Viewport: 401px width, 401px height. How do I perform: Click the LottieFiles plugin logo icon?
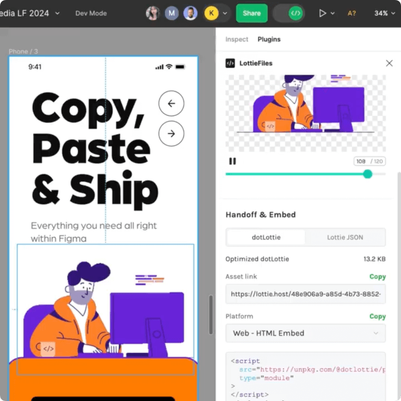[230, 63]
